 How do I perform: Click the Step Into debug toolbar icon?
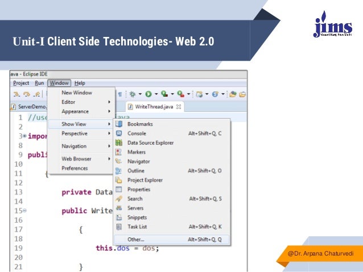(x=16, y=94)
